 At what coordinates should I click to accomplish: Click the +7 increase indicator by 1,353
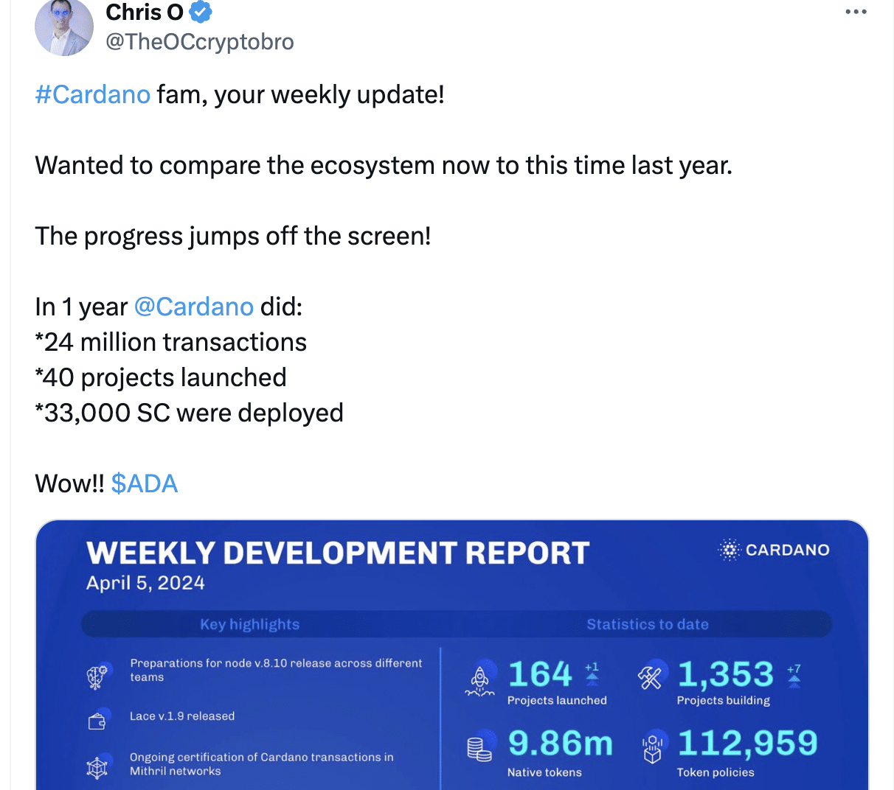pos(794,675)
